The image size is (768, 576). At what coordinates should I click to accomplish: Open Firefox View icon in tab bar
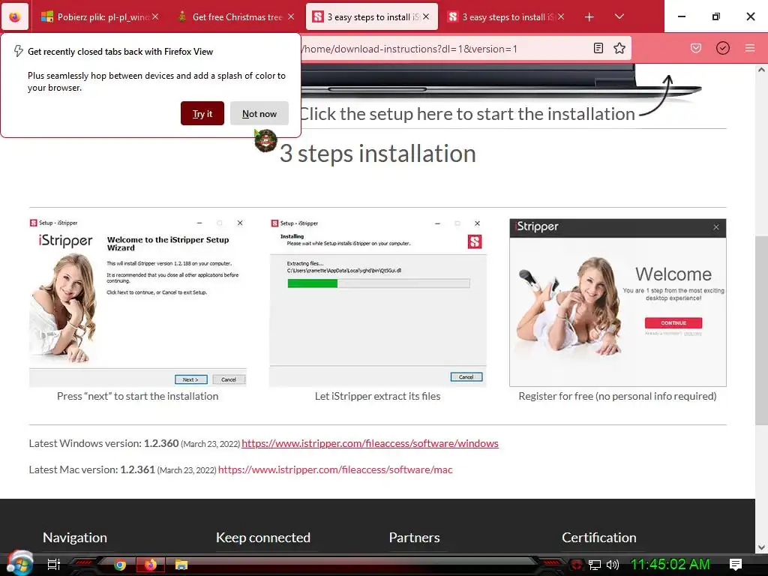[x=15, y=16]
